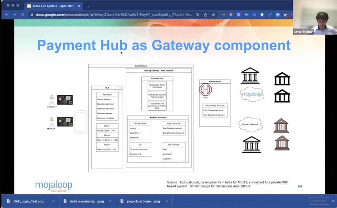Screen dimensions: 337x208
Task: Click the Payment Network 2 cloud
Action: pos(250,124)
